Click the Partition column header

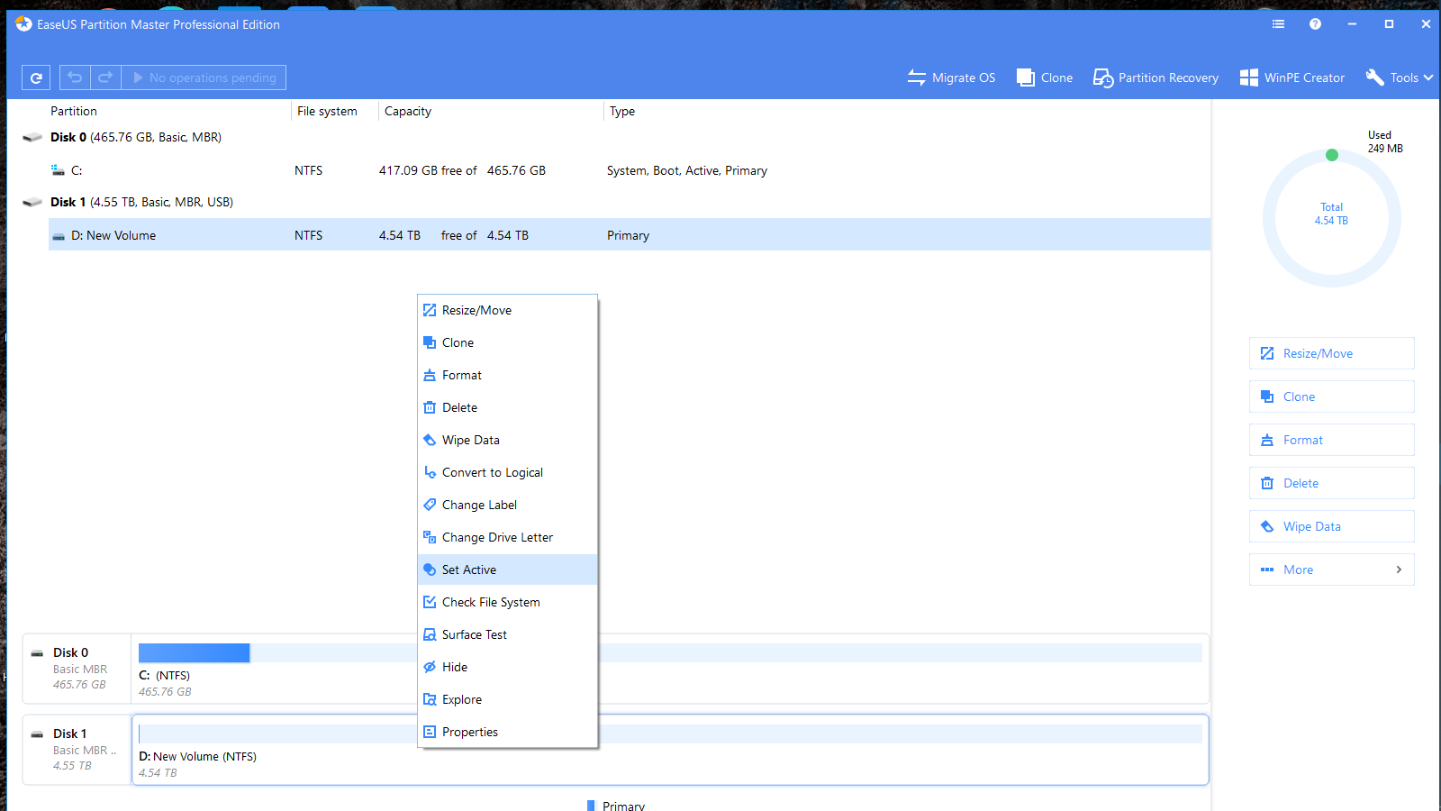(74, 111)
